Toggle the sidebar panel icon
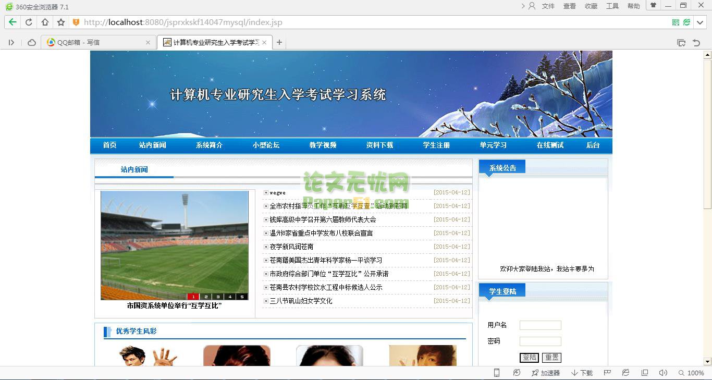 pyautogui.click(x=11, y=43)
